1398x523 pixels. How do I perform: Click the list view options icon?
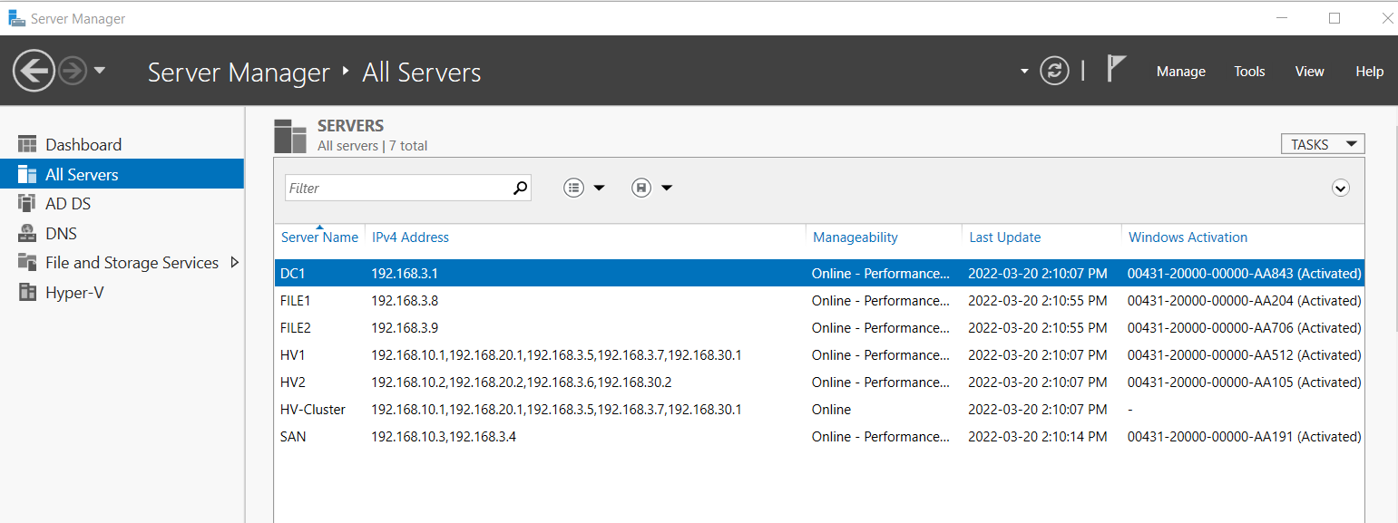coord(573,188)
